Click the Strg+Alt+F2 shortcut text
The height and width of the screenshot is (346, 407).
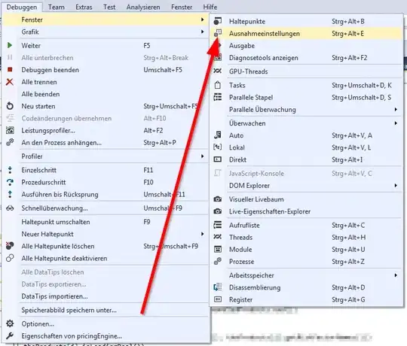(x=350, y=58)
